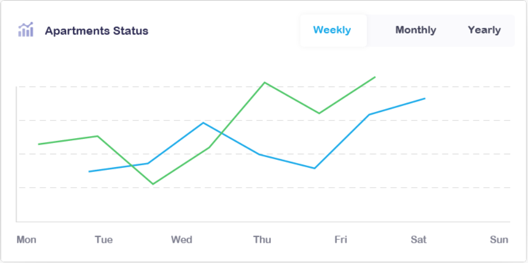The image size is (528, 263).
Task: Click the starting point of blue line
Action: click(x=89, y=172)
